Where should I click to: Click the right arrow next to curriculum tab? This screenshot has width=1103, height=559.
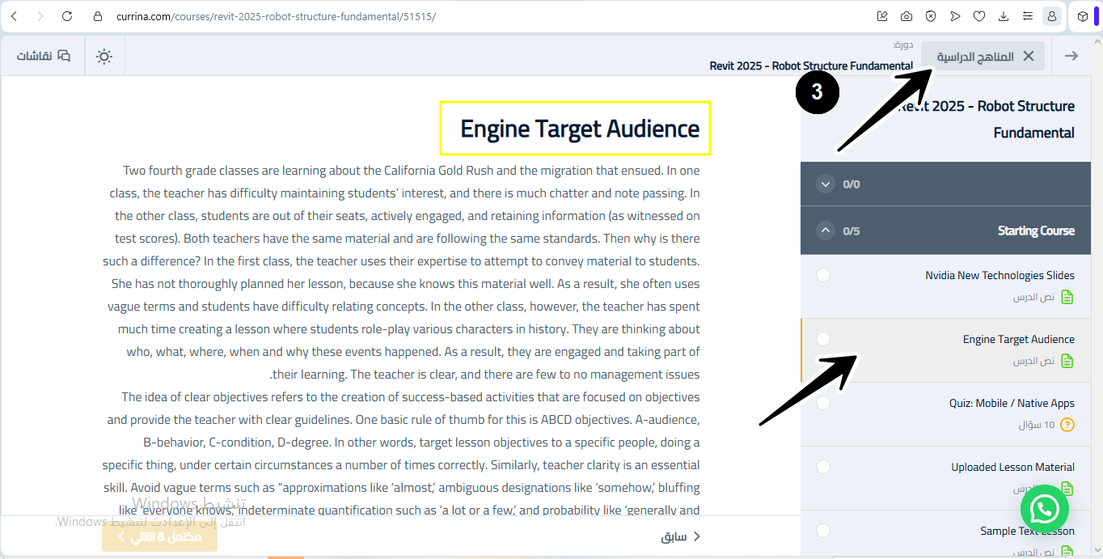(x=1071, y=56)
